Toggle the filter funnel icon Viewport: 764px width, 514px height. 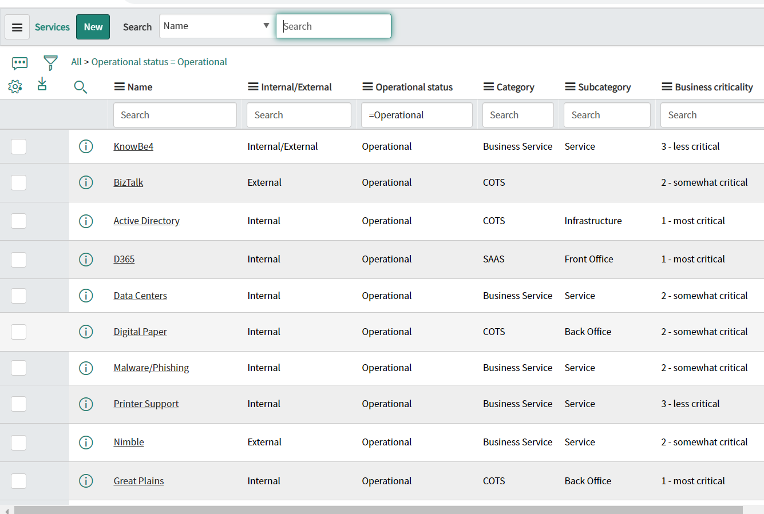tap(50, 62)
